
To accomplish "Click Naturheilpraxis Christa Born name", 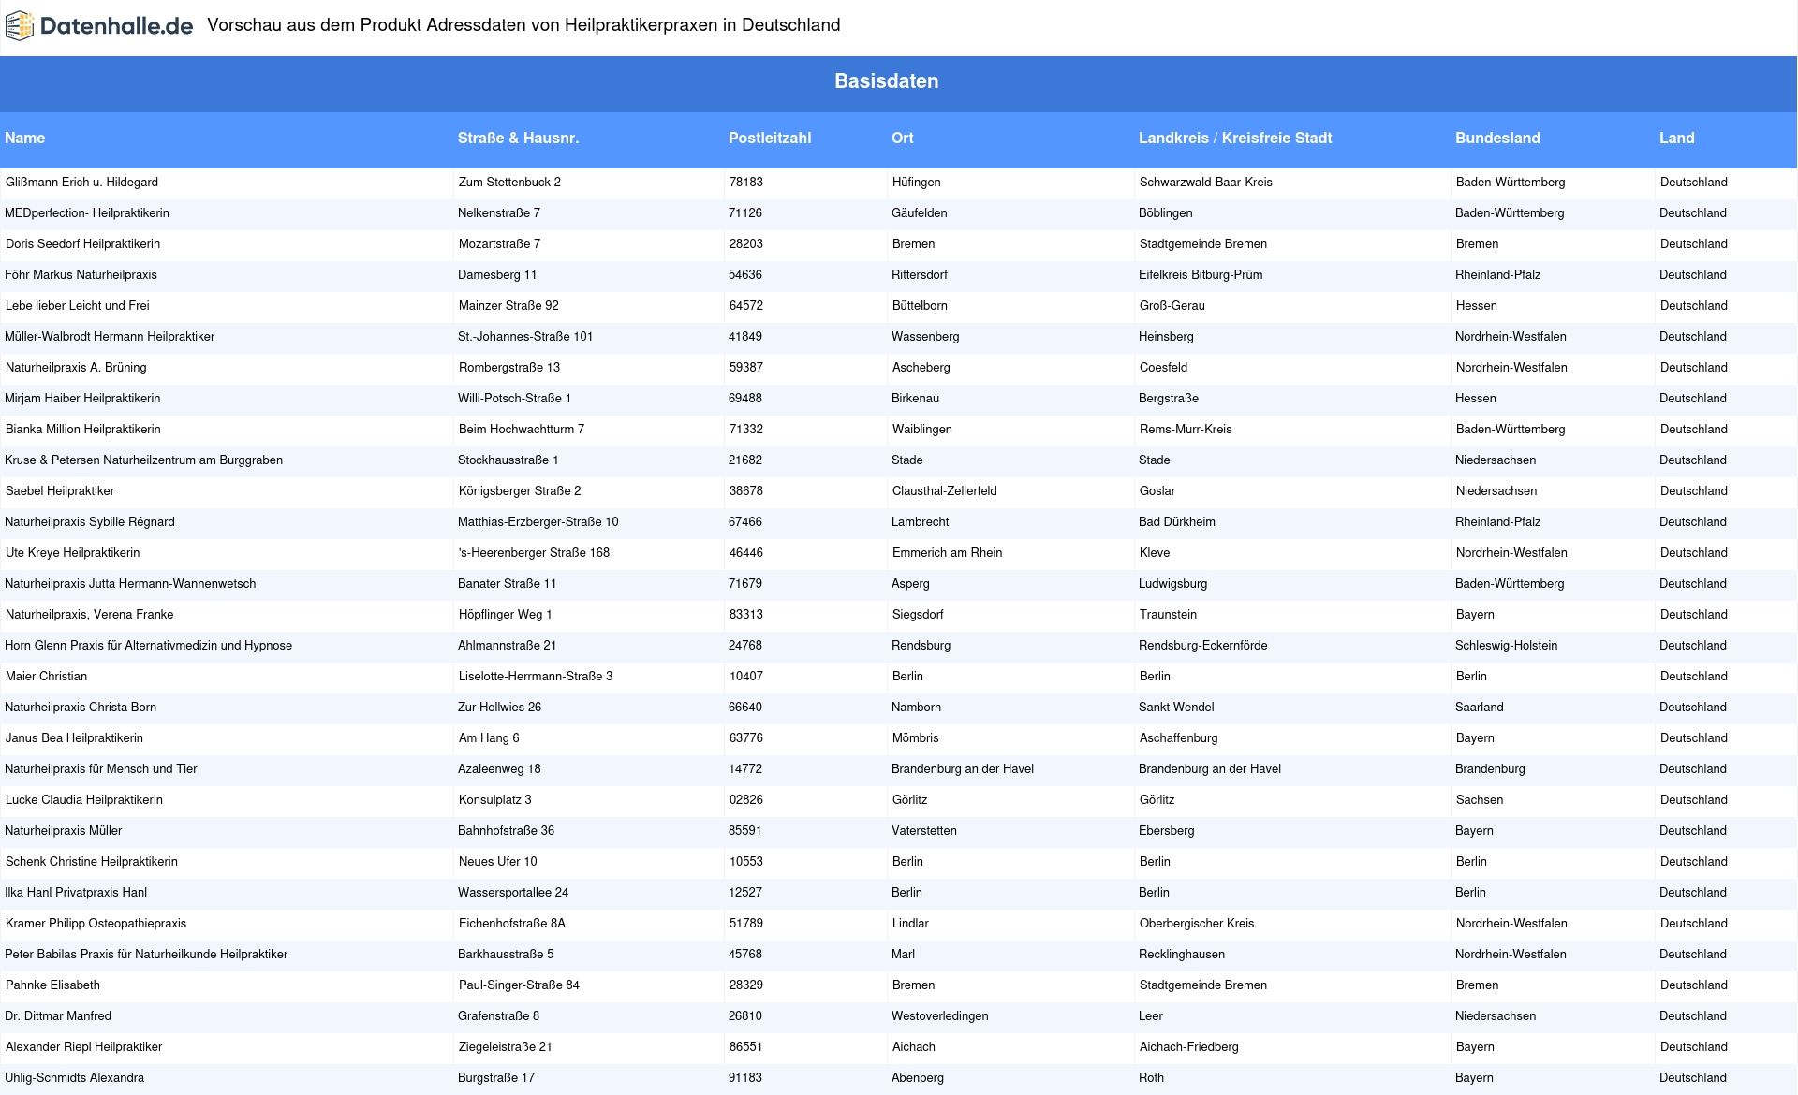I will (x=81, y=708).
